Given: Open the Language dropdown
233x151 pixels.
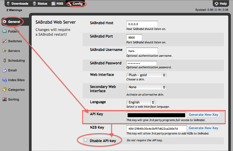Looking at the screenshot, I should click(x=141, y=102).
